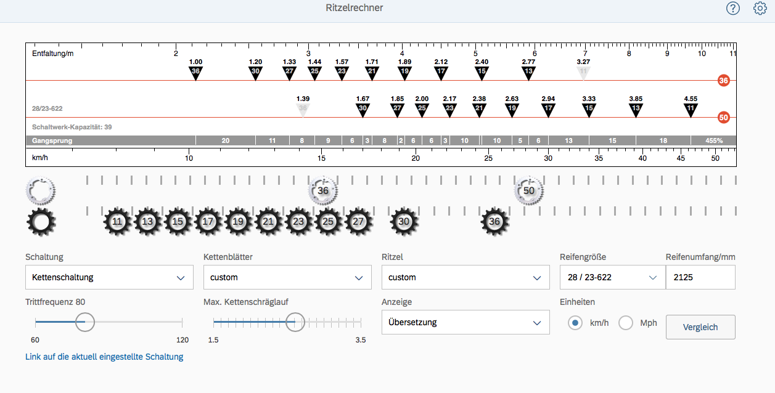Open link auf die aktuell eingestellte Schaltung
This screenshot has height=393, width=775.
click(x=104, y=357)
